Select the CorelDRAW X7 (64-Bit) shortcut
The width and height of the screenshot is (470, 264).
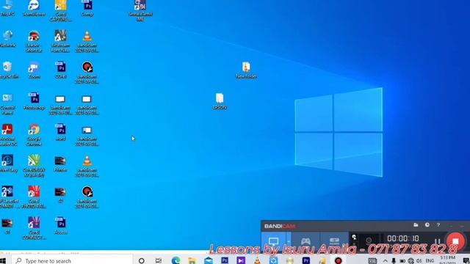pos(34,166)
